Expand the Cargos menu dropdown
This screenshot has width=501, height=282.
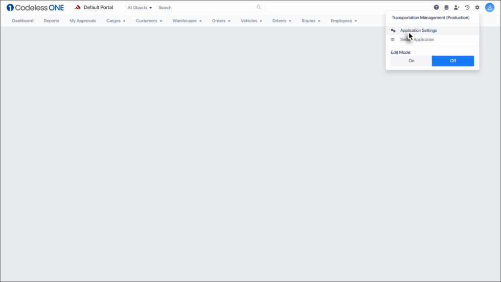(x=116, y=21)
